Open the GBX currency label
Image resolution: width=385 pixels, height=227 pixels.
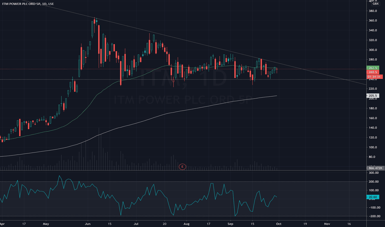375,4
